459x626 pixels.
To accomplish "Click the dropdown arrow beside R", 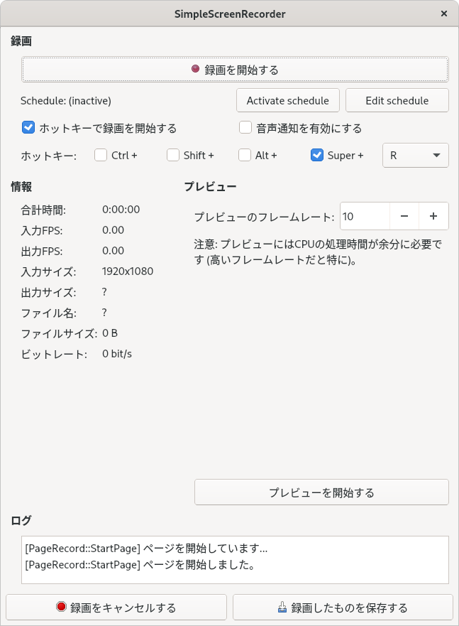I will point(437,156).
